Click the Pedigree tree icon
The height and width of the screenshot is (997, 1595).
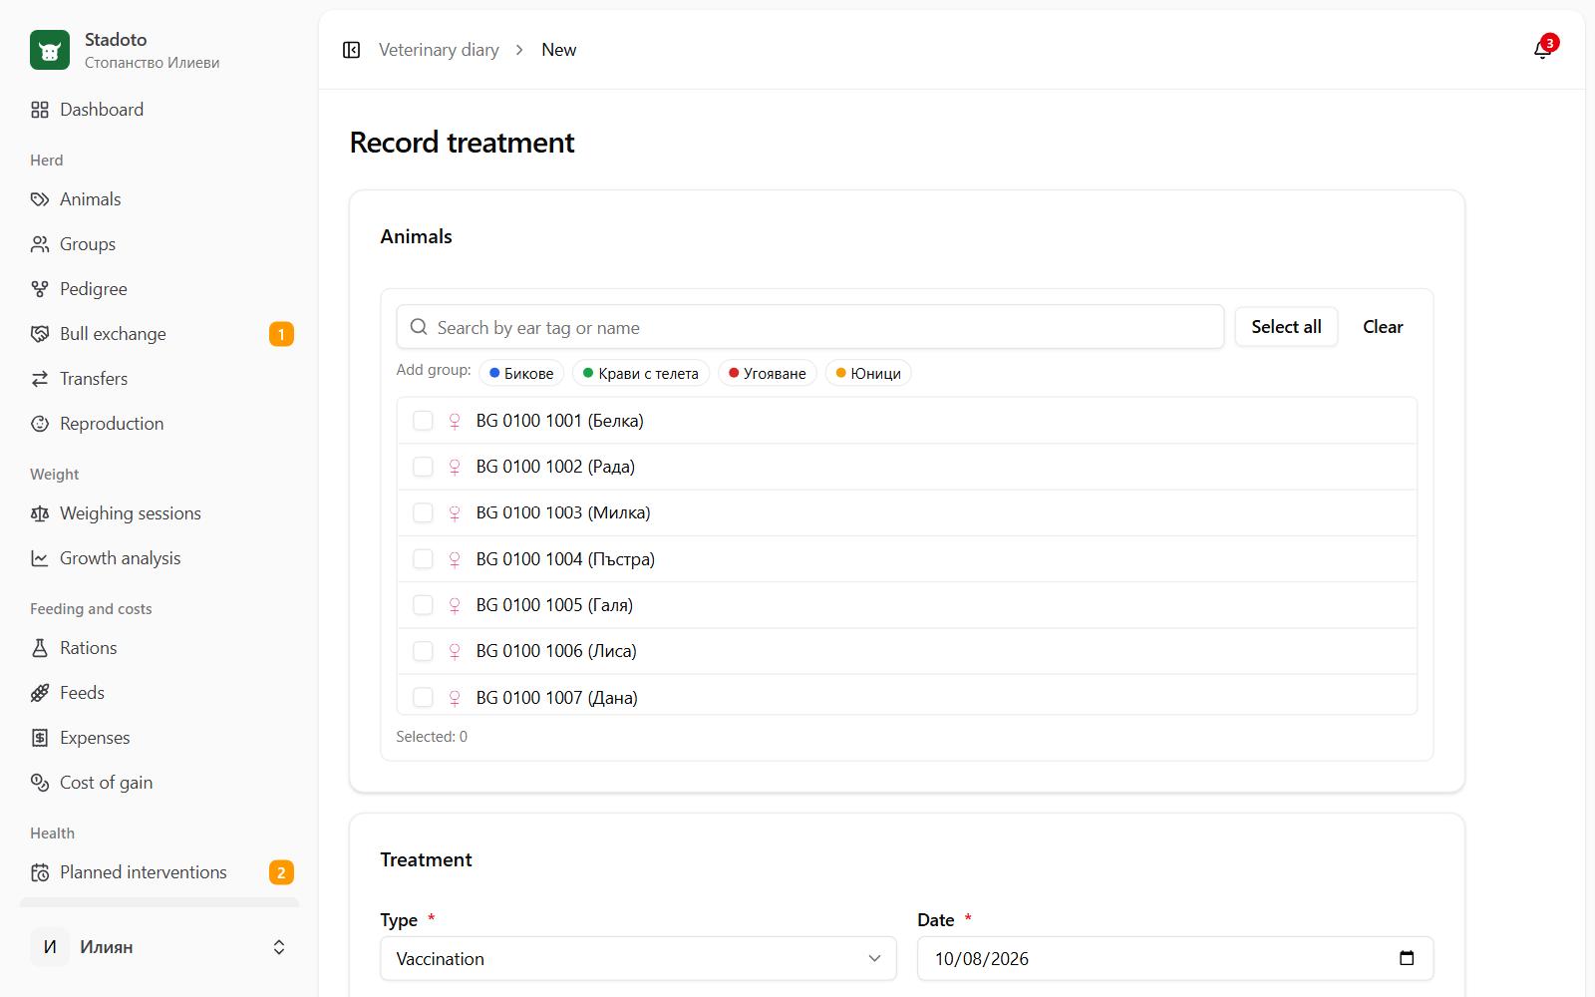[x=40, y=289]
